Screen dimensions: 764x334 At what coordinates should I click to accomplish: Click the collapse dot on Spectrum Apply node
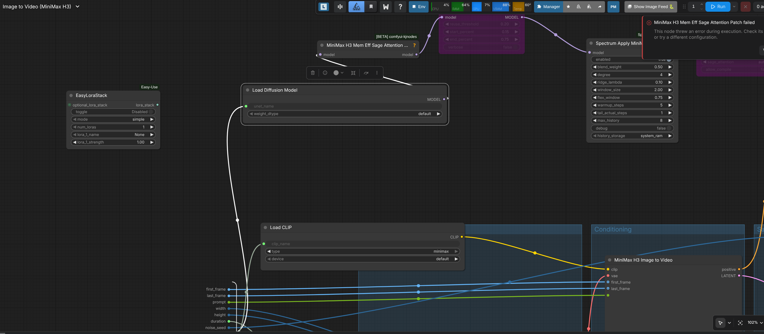coord(591,43)
